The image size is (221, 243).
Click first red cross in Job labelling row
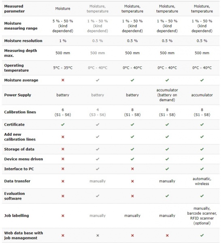(x=63, y=216)
